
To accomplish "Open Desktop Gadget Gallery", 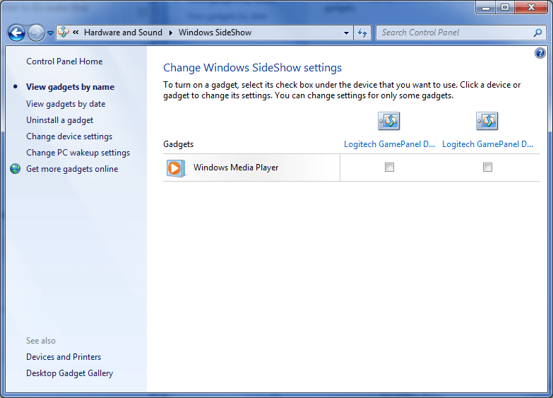I will pyautogui.click(x=69, y=373).
